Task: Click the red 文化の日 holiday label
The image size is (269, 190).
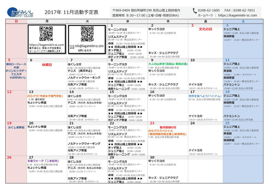Action: coord(205,29)
